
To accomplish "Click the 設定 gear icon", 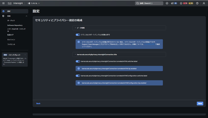I will [x=4, y=11].
